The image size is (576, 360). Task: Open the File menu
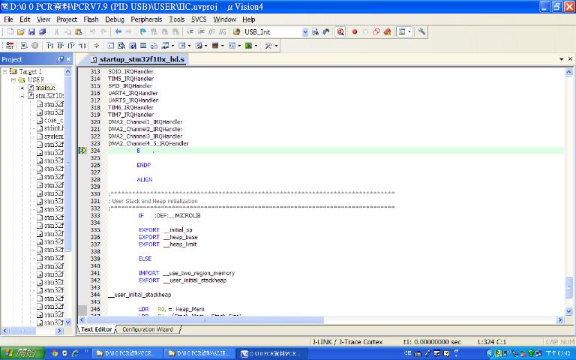pyautogui.click(x=8, y=19)
